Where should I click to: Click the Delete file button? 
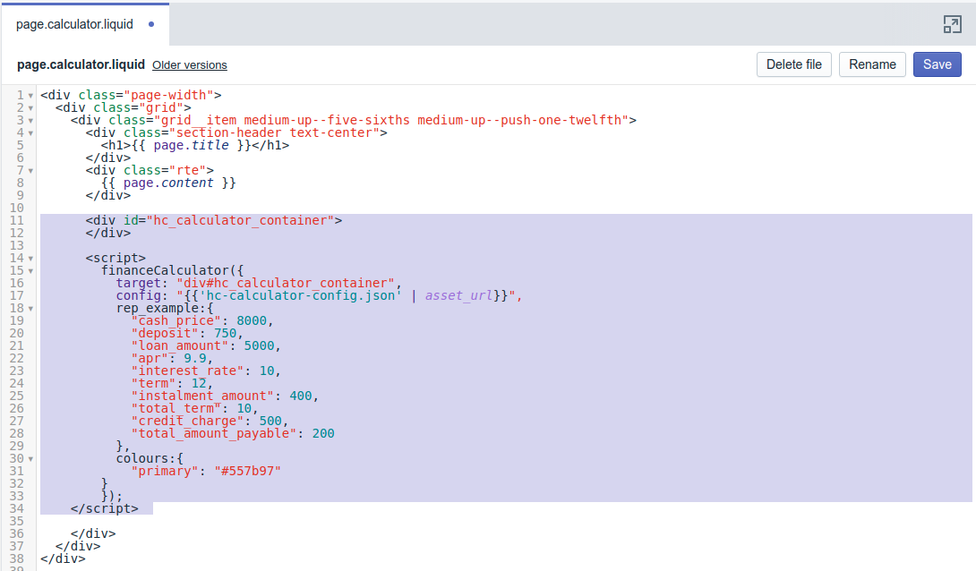click(794, 64)
